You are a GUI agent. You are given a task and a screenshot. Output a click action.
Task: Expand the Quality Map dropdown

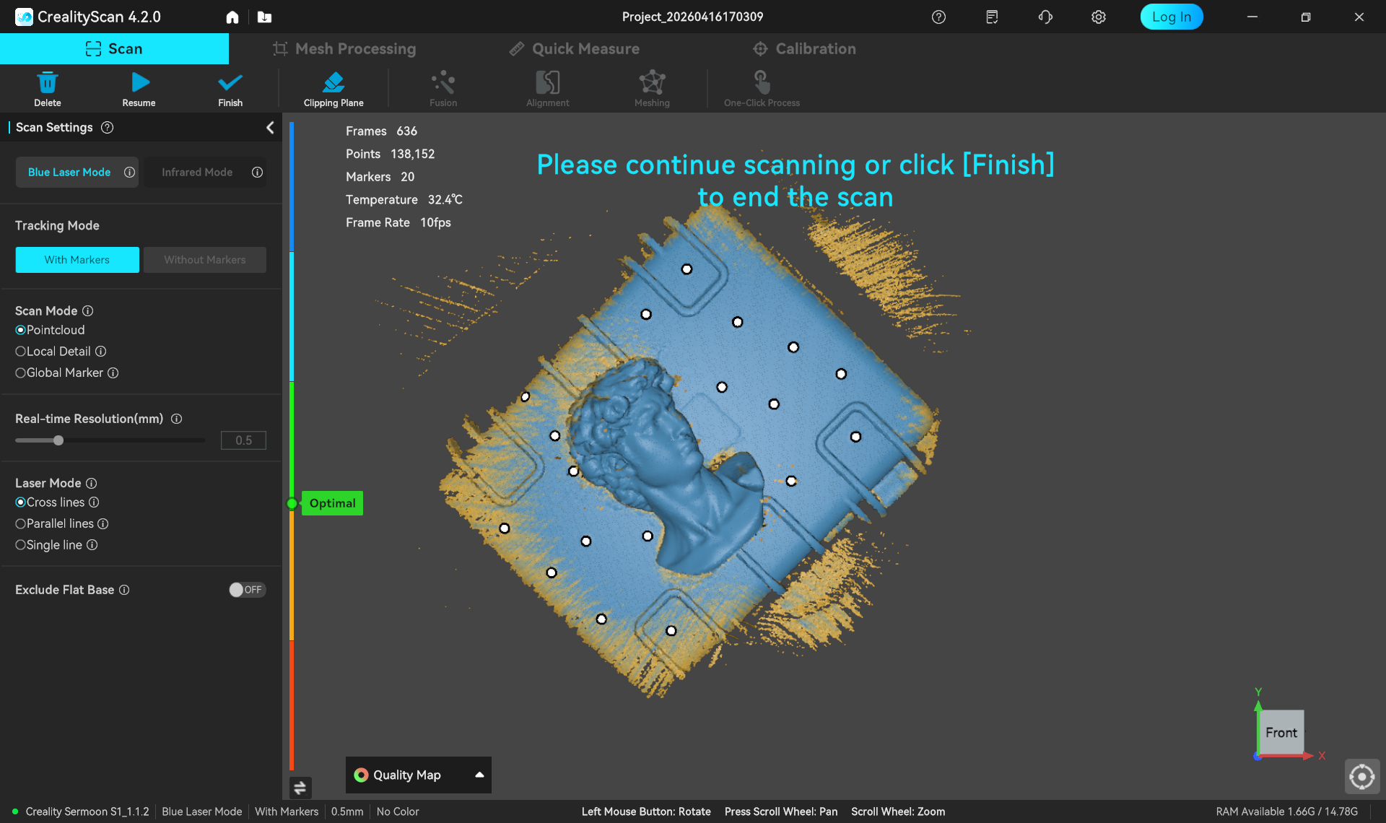click(x=419, y=775)
